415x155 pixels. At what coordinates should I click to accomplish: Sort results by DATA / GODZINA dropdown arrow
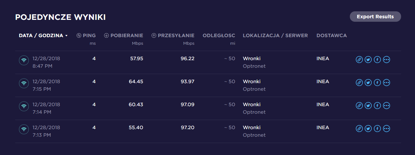pos(66,36)
